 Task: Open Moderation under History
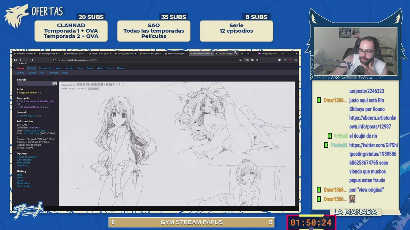click(x=23, y=183)
